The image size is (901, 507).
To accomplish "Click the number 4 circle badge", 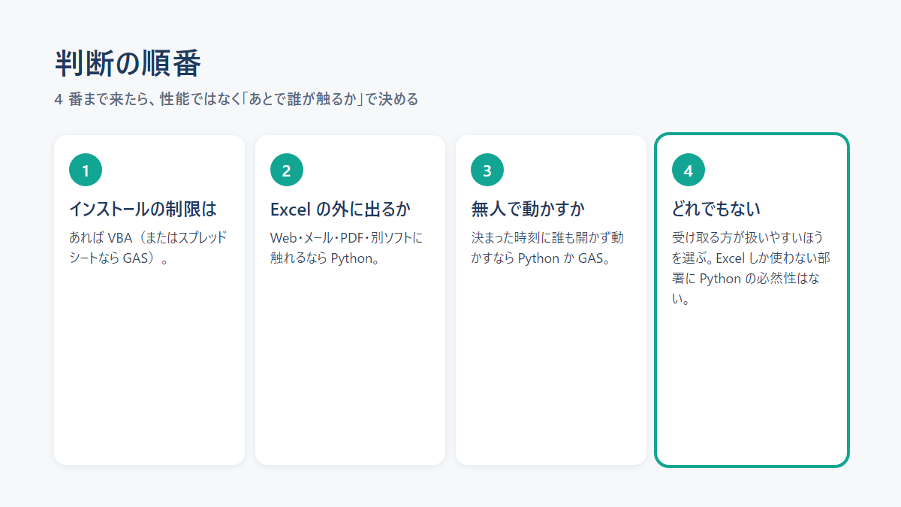I will (689, 171).
